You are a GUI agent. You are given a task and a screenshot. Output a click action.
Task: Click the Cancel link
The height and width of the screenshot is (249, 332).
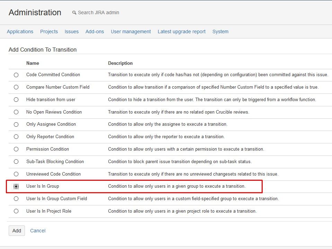[38, 231]
